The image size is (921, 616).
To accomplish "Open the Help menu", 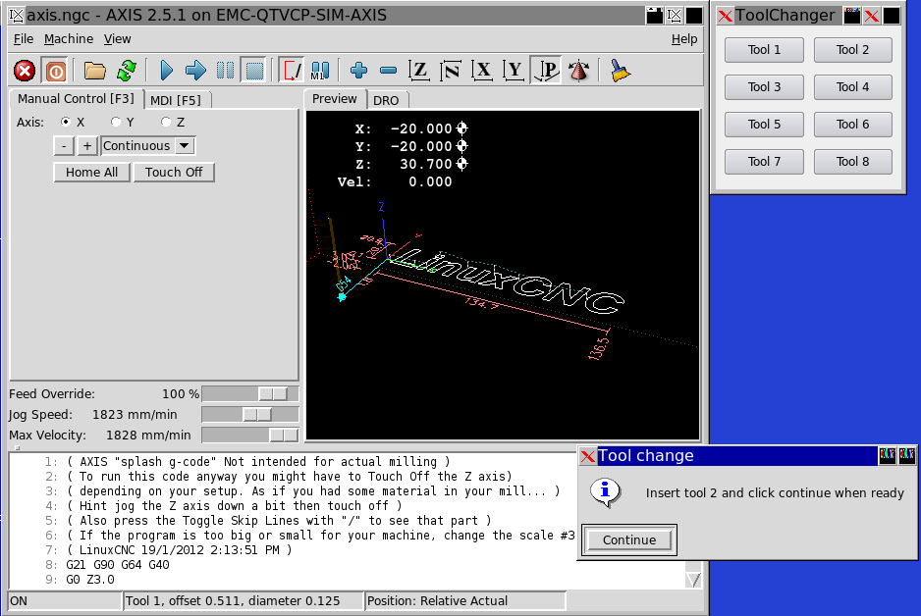I will 684,38.
